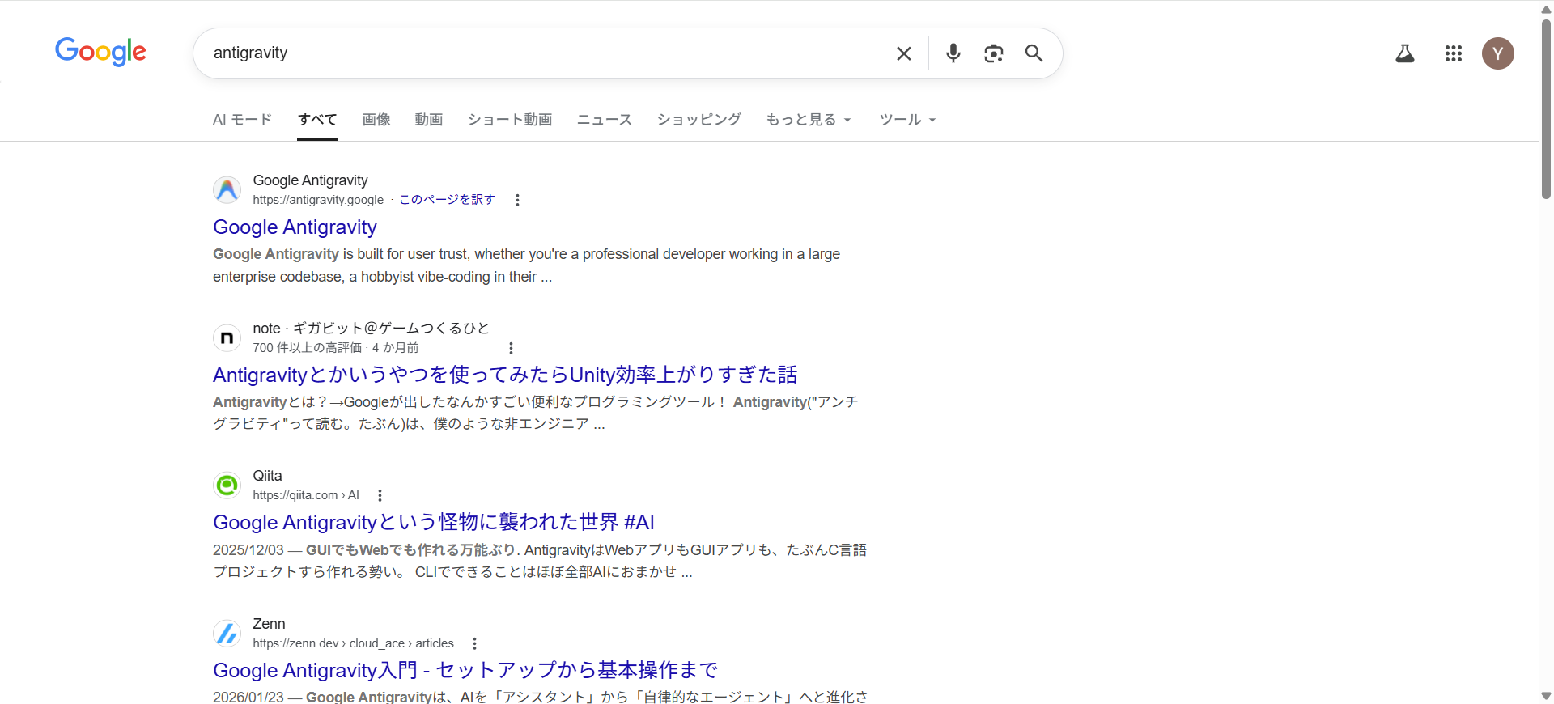Expand the ツール dropdown
The width and height of the screenshot is (1554, 704).
[907, 120]
